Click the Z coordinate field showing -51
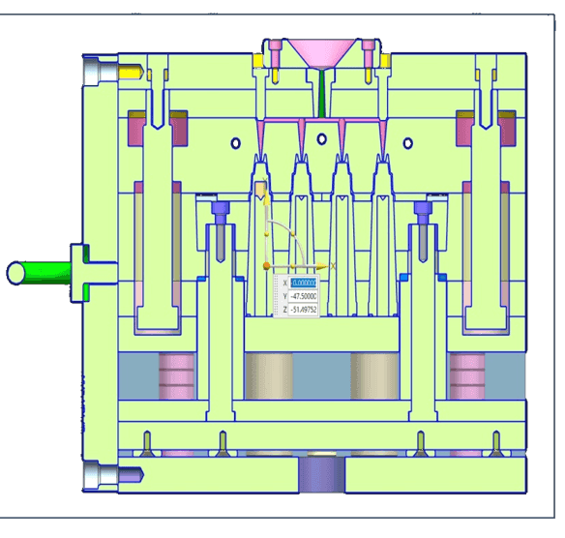565x538 pixels. point(304,310)
